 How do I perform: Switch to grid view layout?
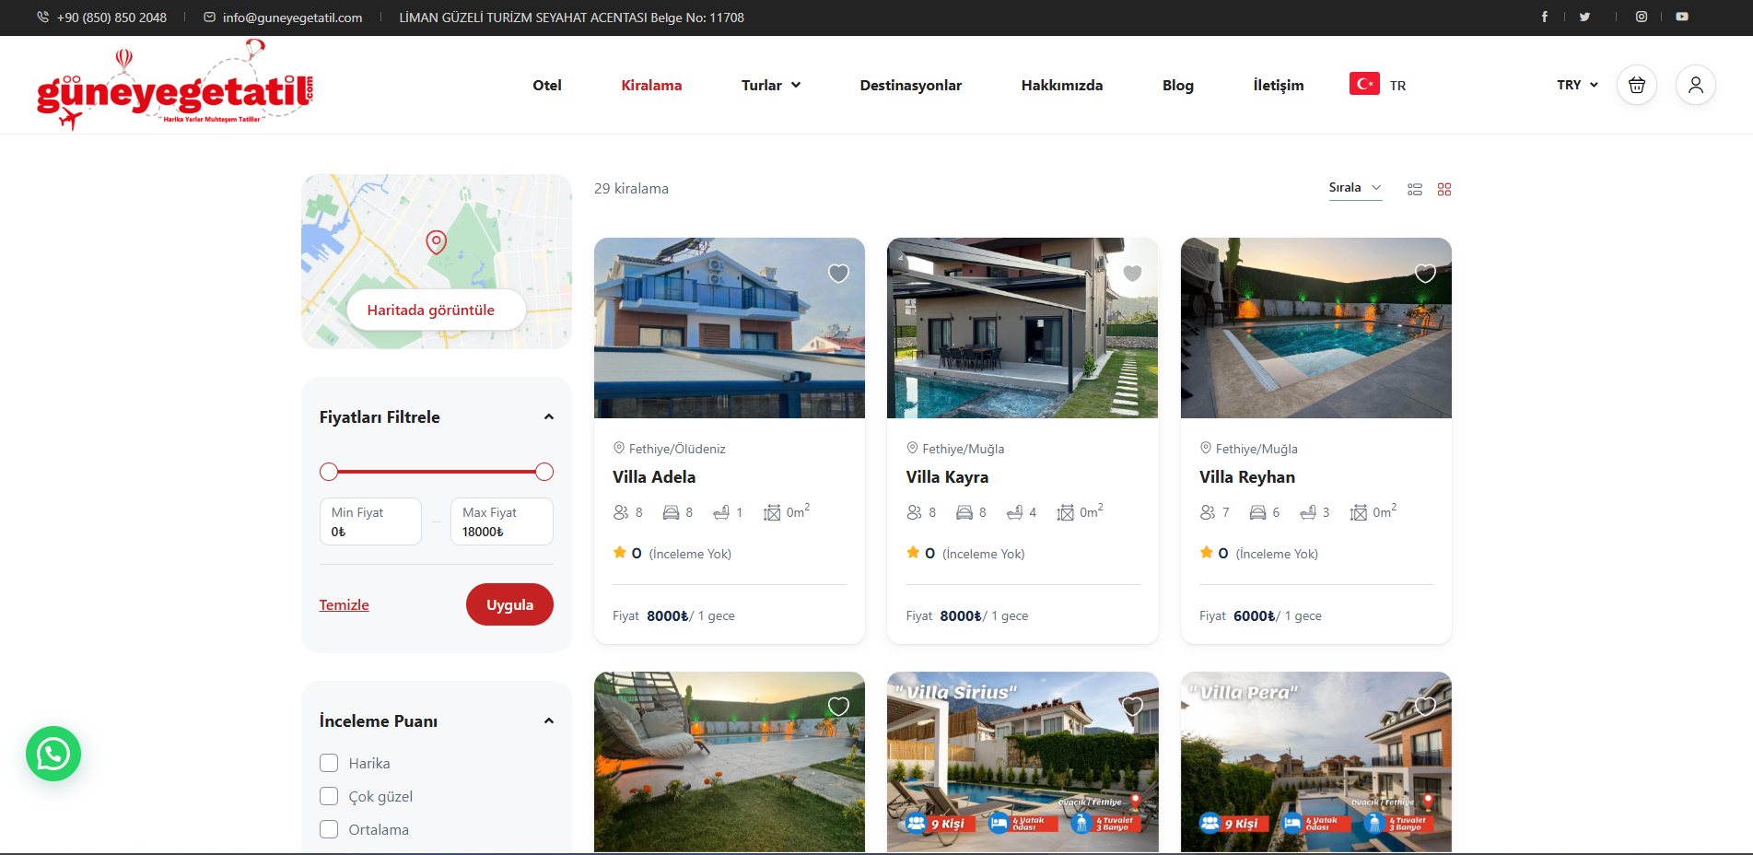(x=1444, y=190)
